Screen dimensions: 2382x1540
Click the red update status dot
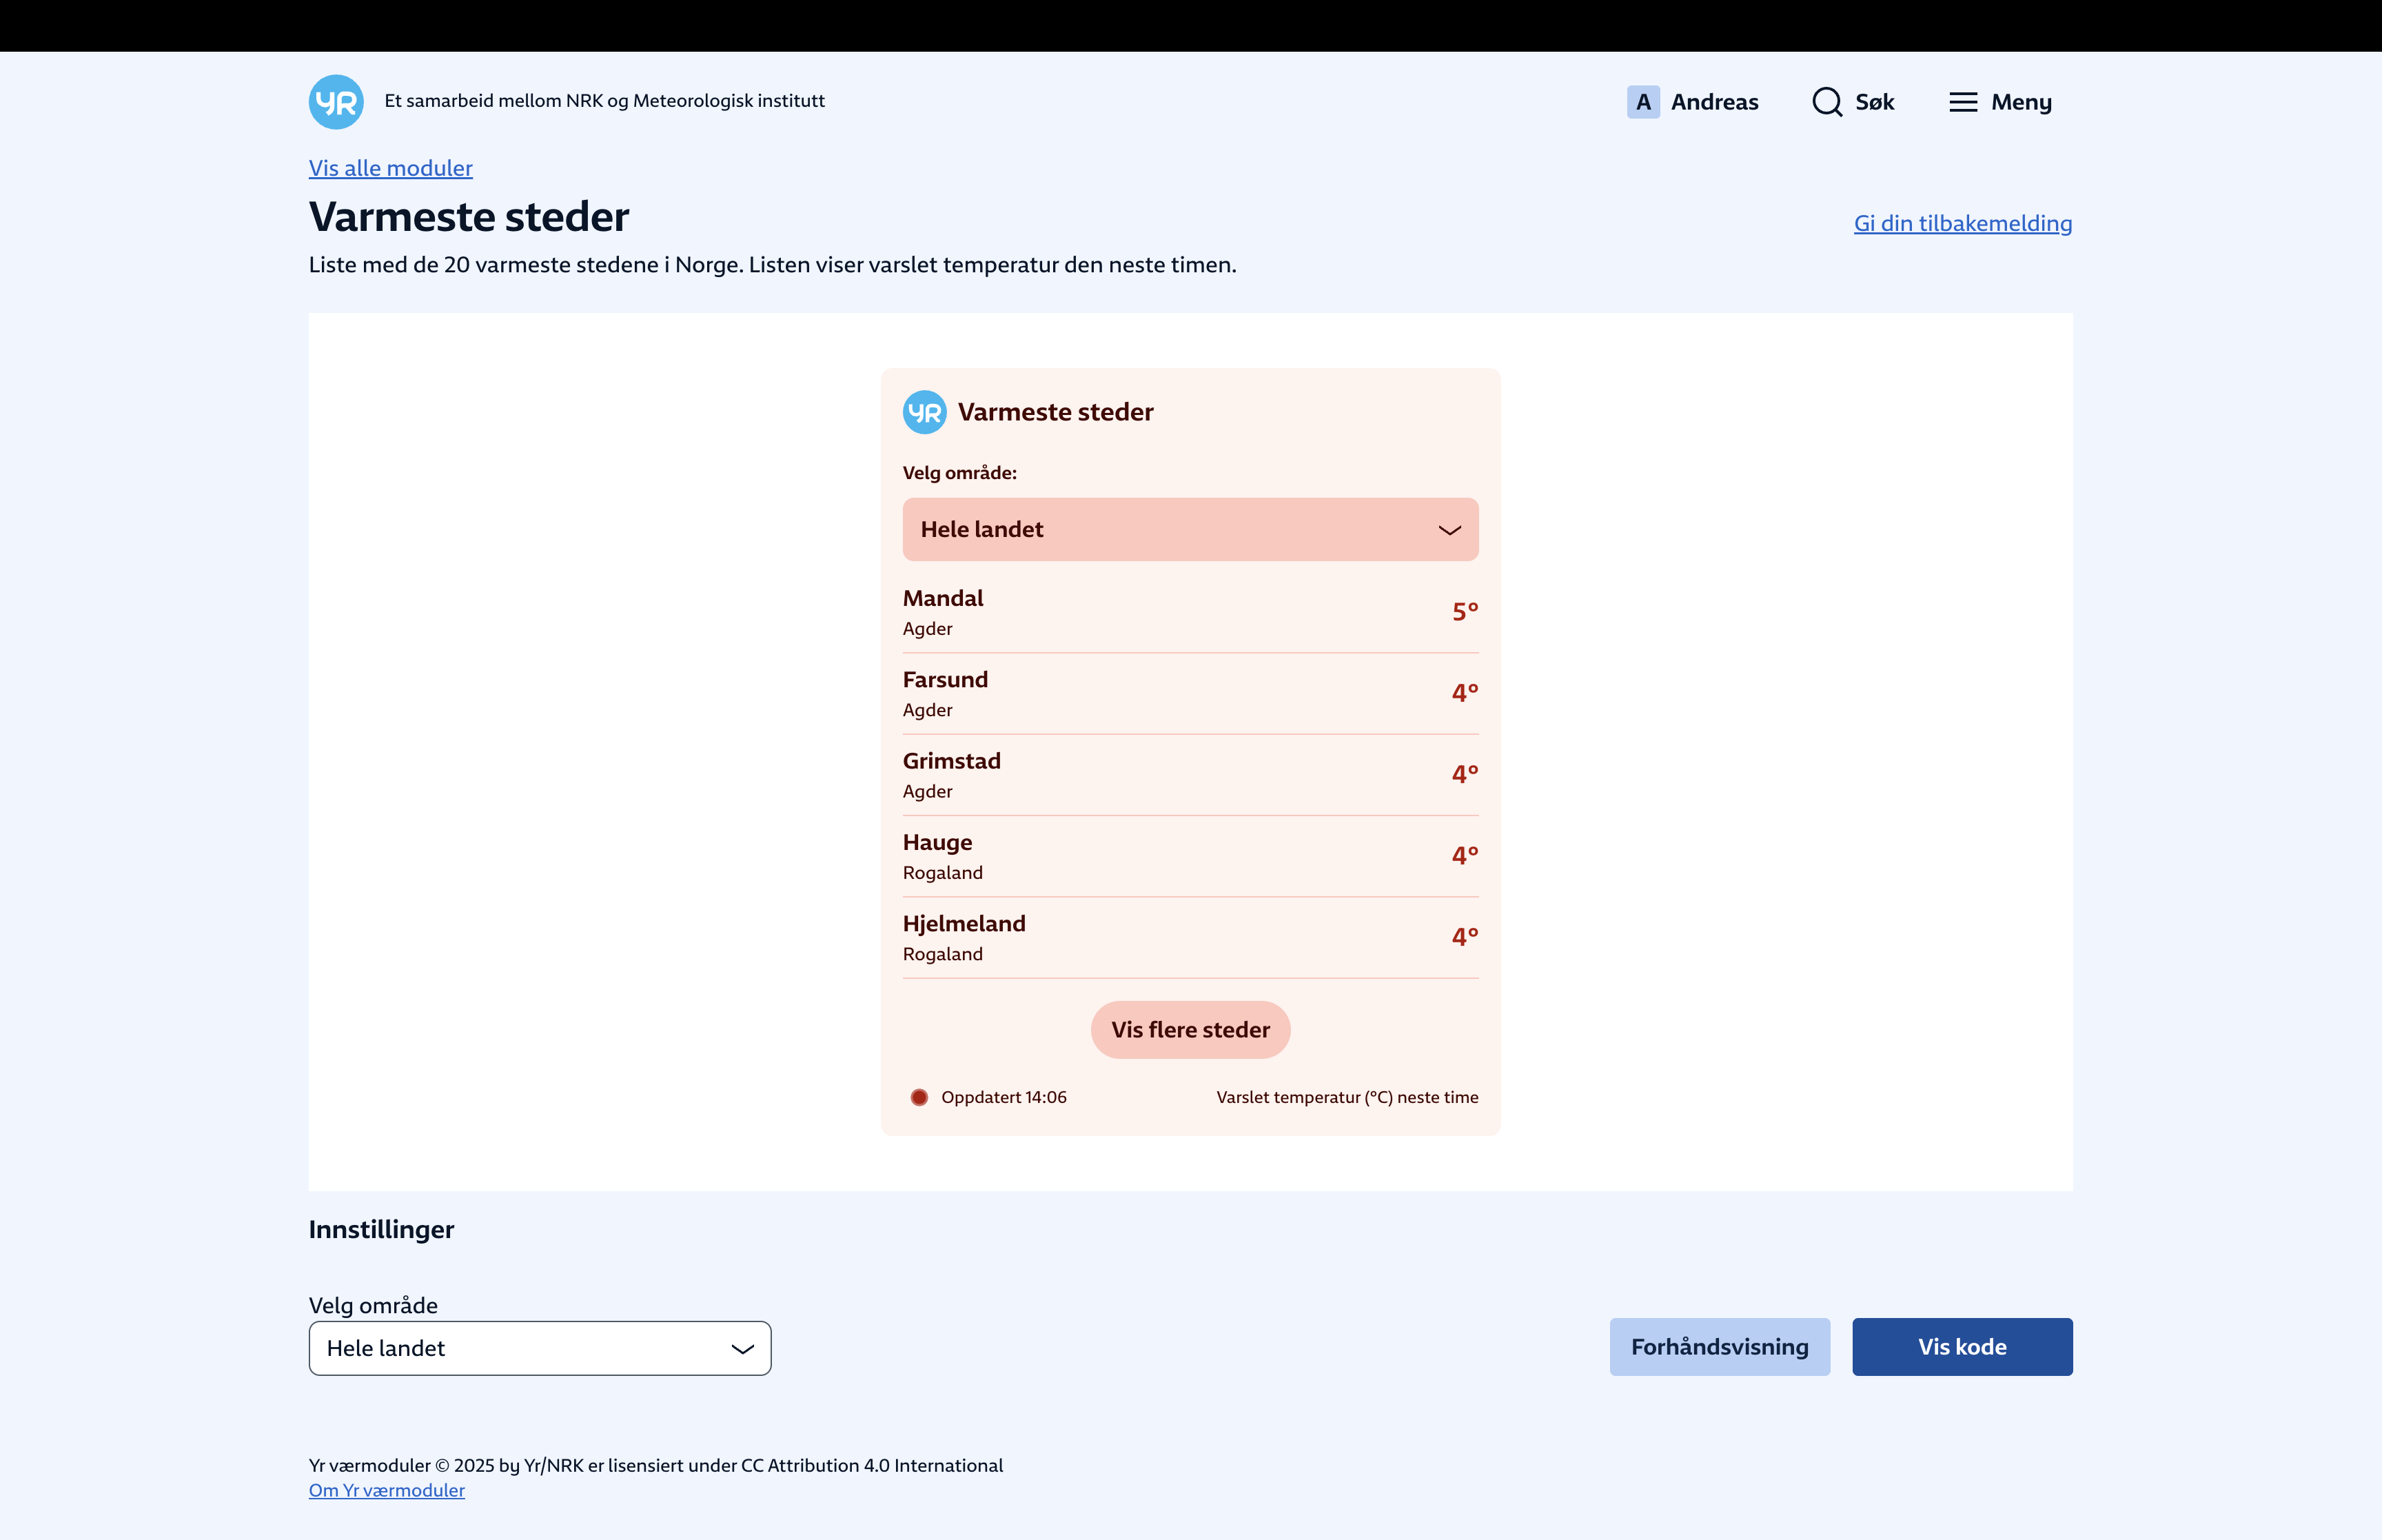pyautogui.click(x=919, y=1097)
